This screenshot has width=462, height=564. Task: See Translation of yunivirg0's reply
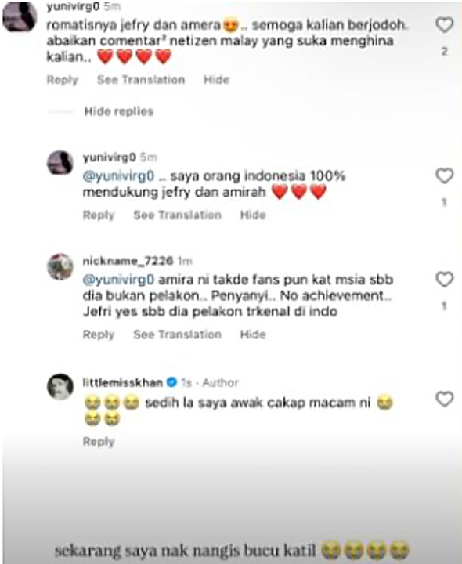[177, 215]
